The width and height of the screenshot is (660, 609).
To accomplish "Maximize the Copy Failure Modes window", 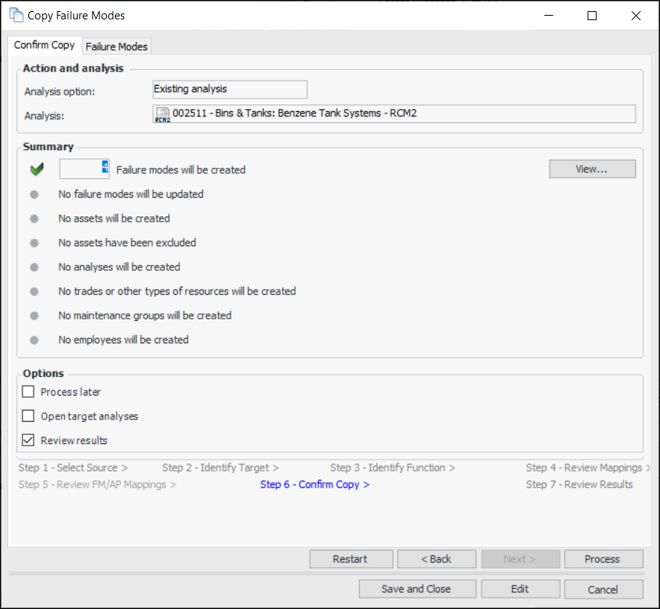I will pos(592,16).
